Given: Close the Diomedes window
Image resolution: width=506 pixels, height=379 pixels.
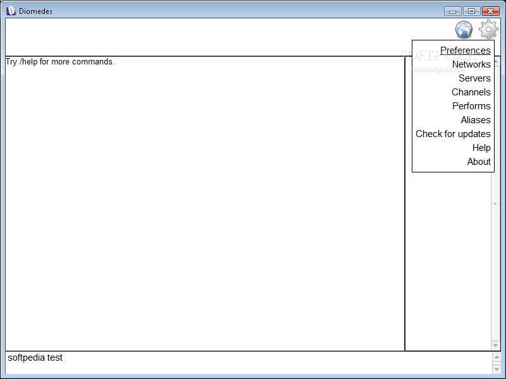Looking at the screenshot, I should [491, 11].
